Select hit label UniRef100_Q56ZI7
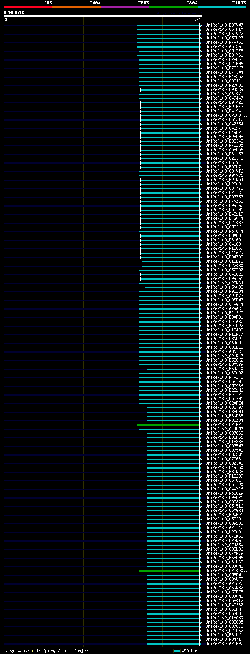250x654 pixels. (x=224, y=120)
